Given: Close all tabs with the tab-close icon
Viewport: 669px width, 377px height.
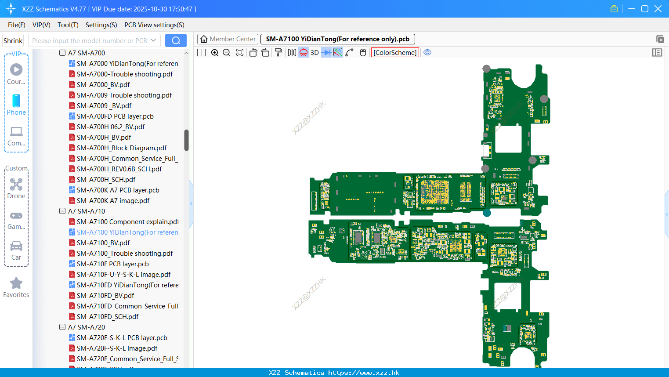Looking at the screenshot, I should tap(660, 39).
